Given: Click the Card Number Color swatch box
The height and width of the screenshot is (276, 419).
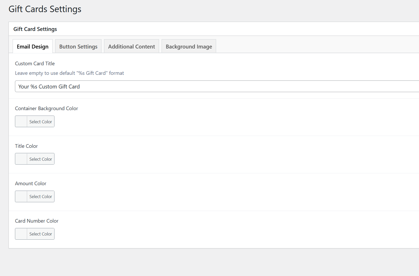Looking at the screenshot, I should tap(21, 234).
